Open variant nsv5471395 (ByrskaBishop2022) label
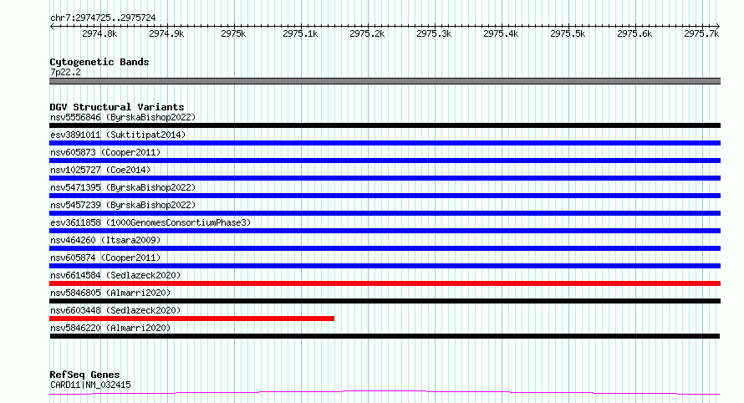This screenshot has width=744, height=403. (x=123, y=187)
